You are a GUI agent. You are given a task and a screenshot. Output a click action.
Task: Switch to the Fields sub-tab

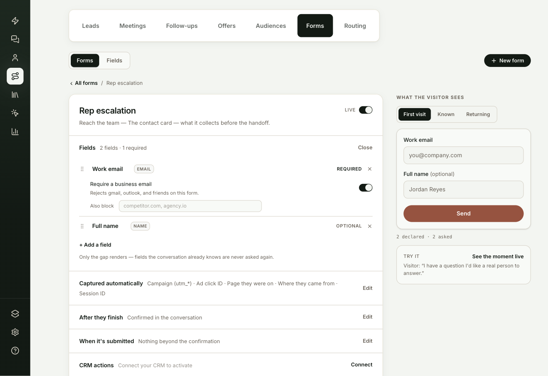(x=115, y=60)
